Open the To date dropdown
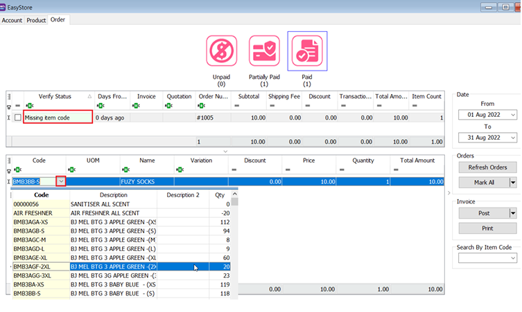The image size is (522, 312). 512,138
